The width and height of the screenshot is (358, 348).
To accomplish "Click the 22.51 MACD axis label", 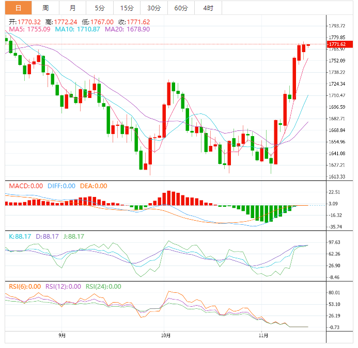I will point(334,192).
